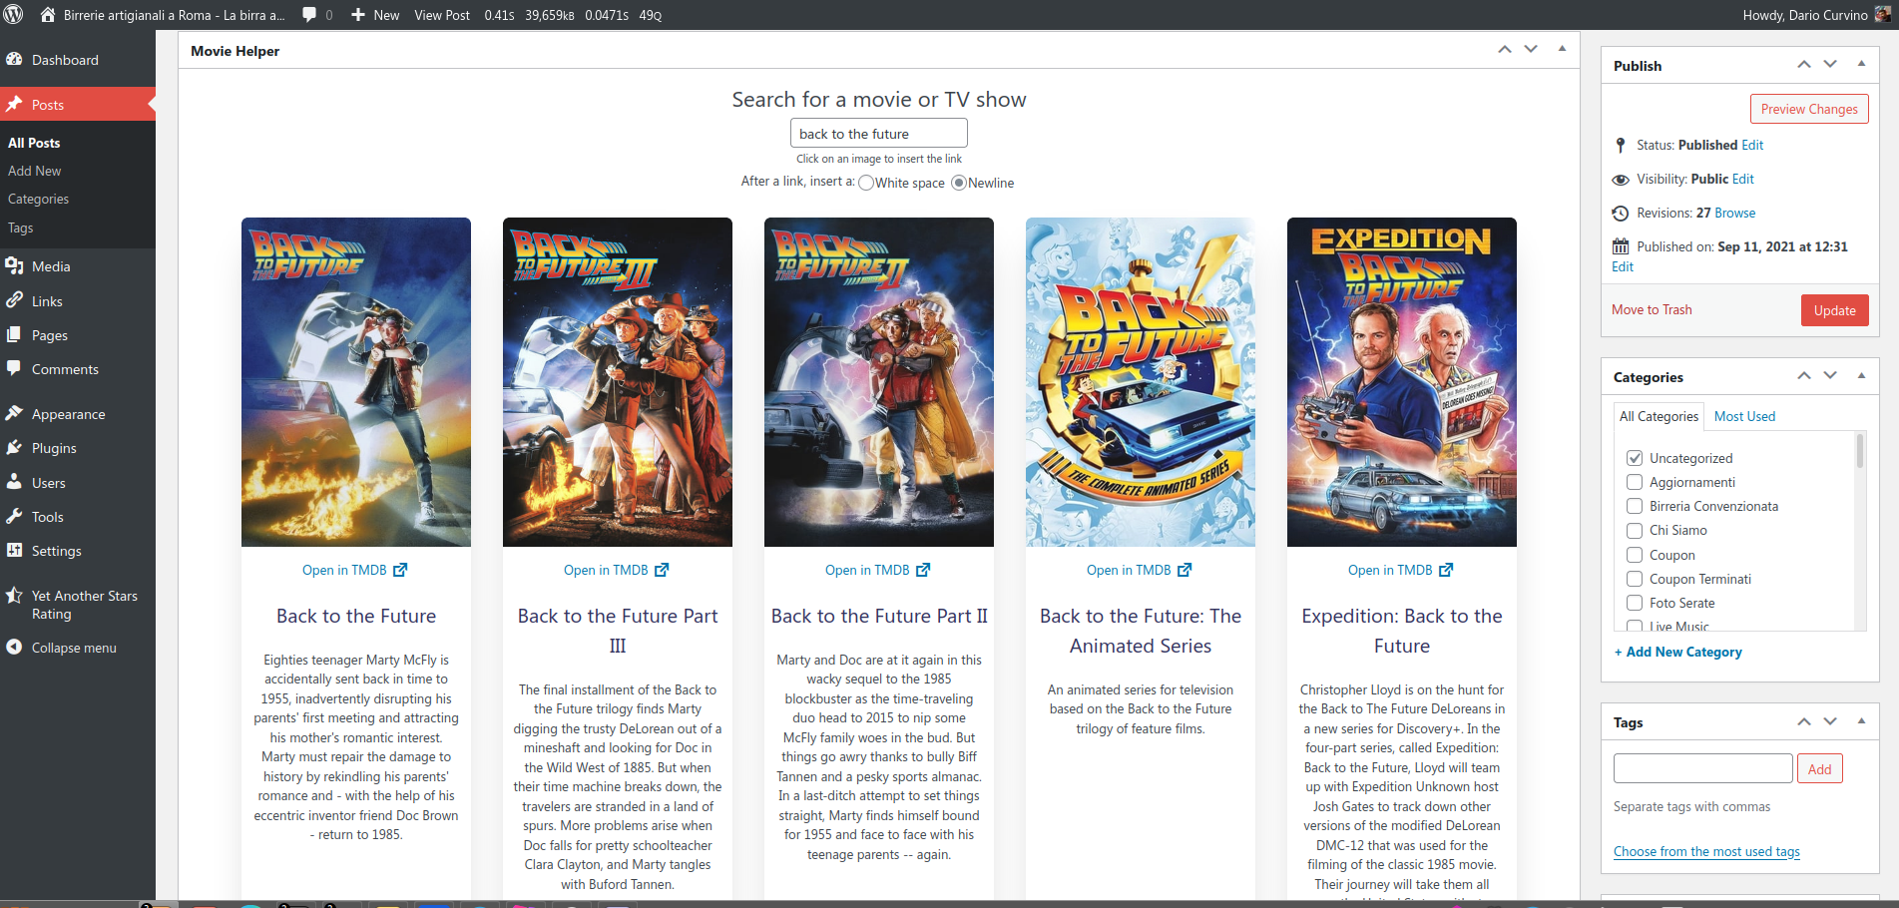Check the Chi Siamo category
This screenshot has height=908, width=1899.
(x=1635, y=530)
